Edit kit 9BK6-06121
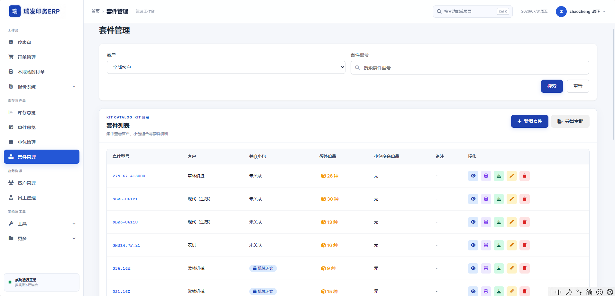 [512, 199]
